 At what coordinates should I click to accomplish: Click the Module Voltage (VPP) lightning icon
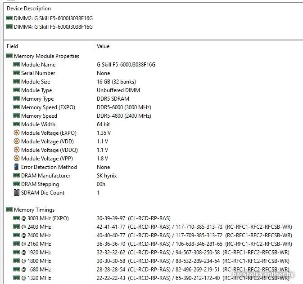pyautogui.click(x=17, y=158)
